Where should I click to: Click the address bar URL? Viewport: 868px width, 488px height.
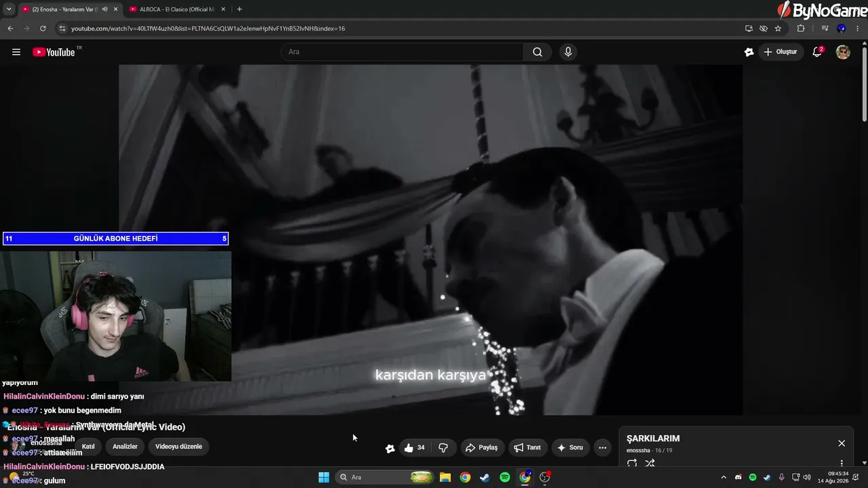pyautogui.click(x=208, y=28)
